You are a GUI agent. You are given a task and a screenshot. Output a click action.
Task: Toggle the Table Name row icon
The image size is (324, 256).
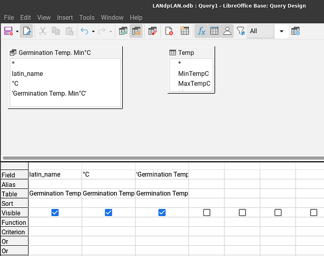coord(214,31)
